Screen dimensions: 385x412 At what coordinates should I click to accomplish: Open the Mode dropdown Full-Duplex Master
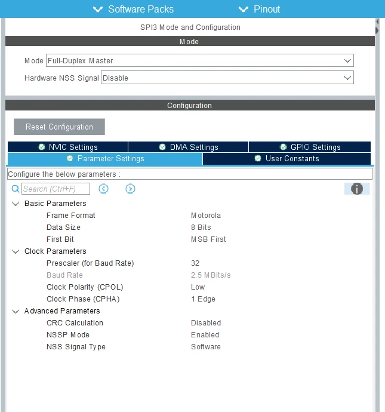click(x=200, y=60)
